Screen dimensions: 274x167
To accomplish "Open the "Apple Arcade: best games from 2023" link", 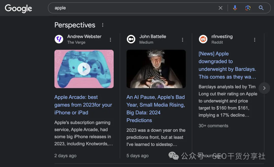I will (83, 105).
